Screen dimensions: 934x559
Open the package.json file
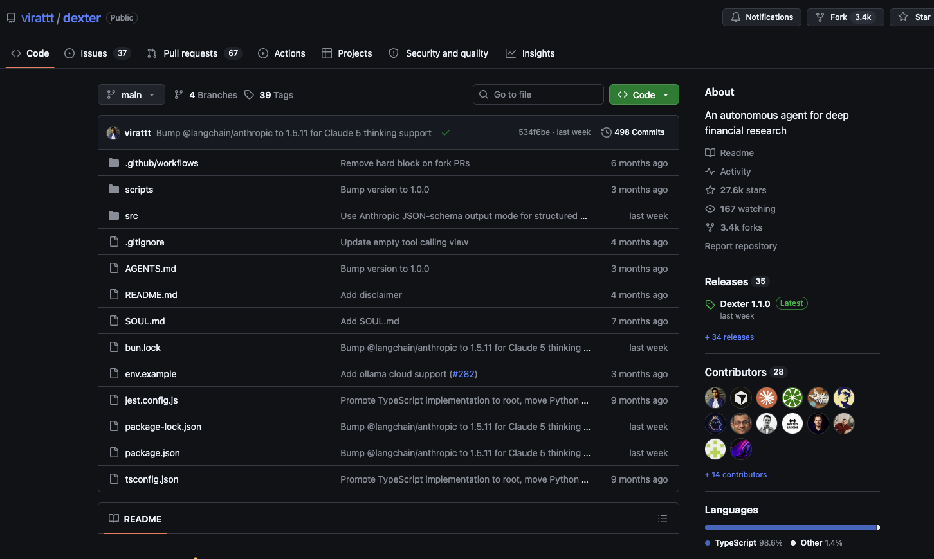click(152, 453)
